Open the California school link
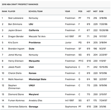 34,30
